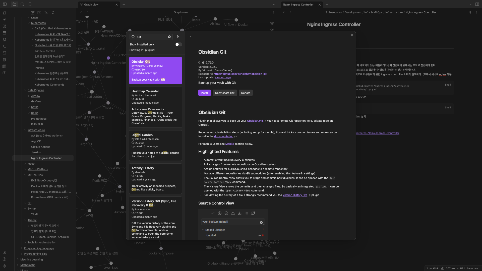Open the obsidian-git GitHub repository link
Viewport: 482px width, 271px height.
(240, 74)
